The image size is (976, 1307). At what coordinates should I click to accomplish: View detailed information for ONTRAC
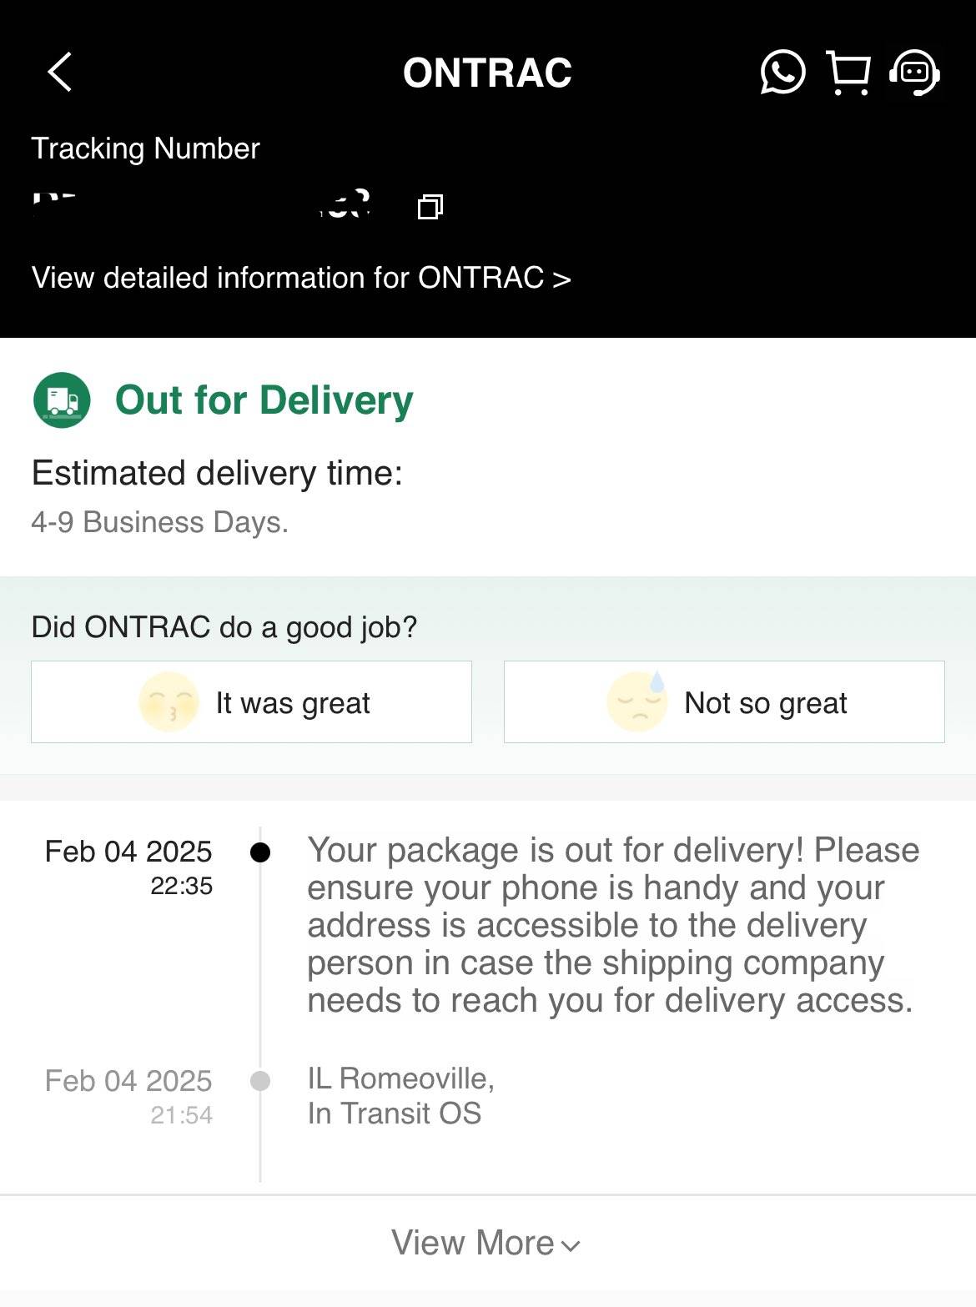301,278
